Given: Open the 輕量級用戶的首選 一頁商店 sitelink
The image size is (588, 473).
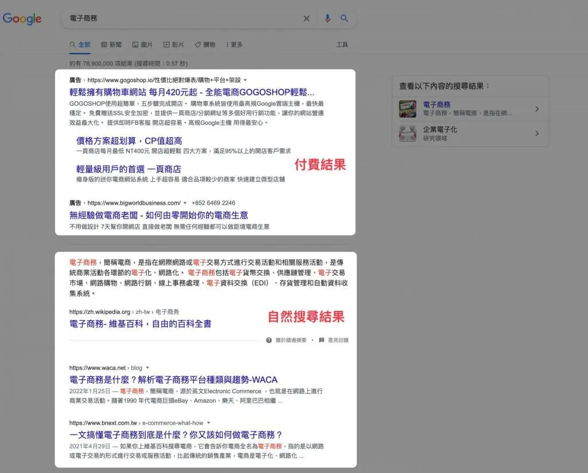Looking at the screenshot, I should (129, 169).
